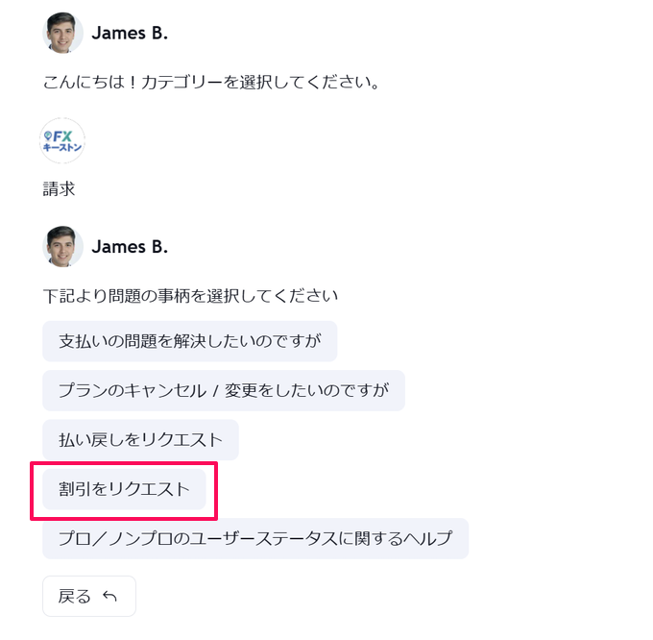Click the curved back arrow icon

pyautogui.click(x=109, y=597)
